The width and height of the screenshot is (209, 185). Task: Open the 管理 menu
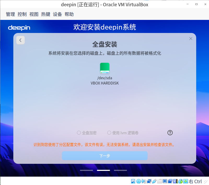[10, 14]
